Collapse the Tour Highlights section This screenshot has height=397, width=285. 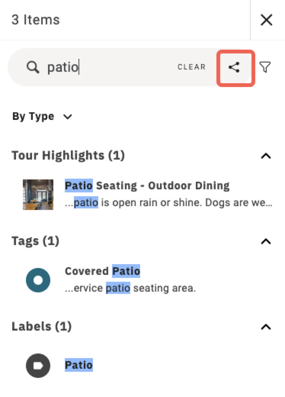pos(266,156)
